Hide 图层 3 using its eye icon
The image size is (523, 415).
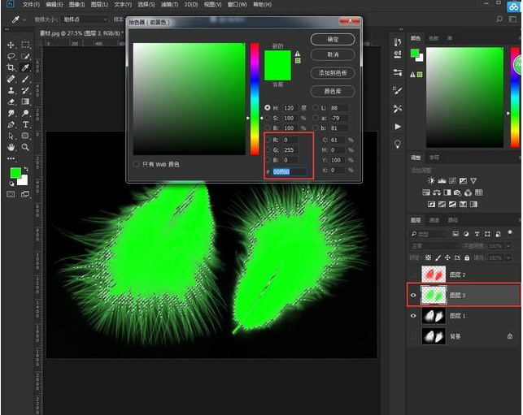tap(414, 294)
